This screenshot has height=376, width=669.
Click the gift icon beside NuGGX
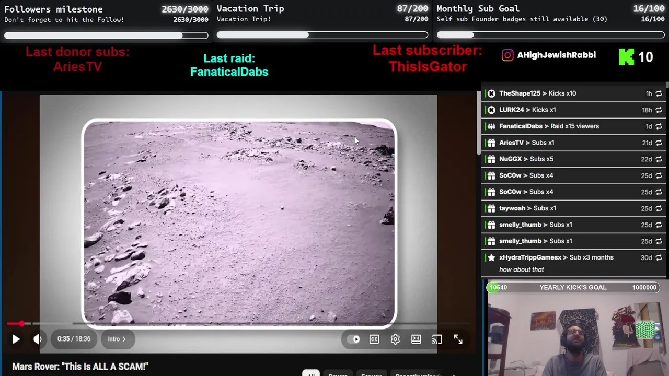pyautogui.click(x=491, y=159)
